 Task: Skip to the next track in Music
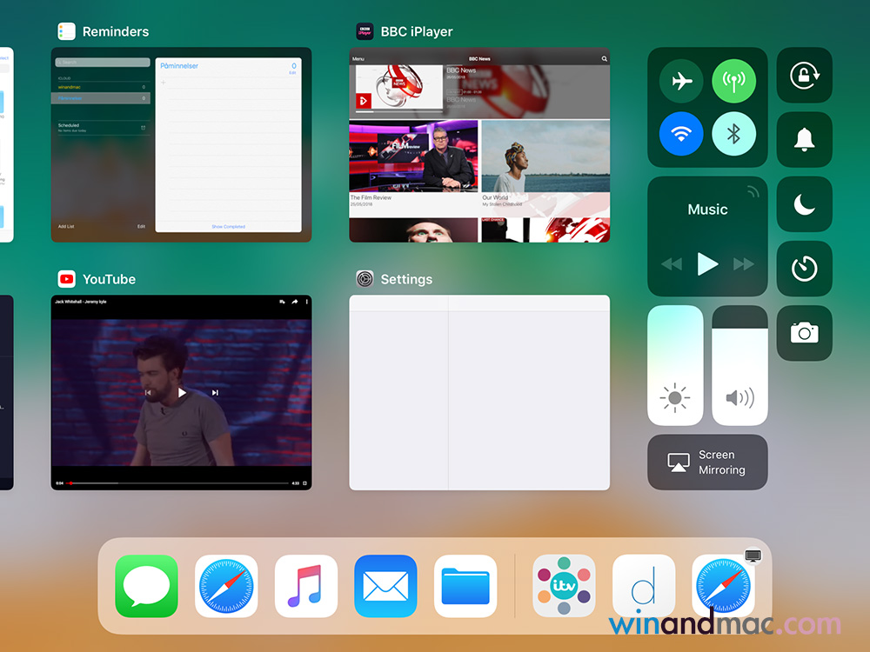point(743,264)
